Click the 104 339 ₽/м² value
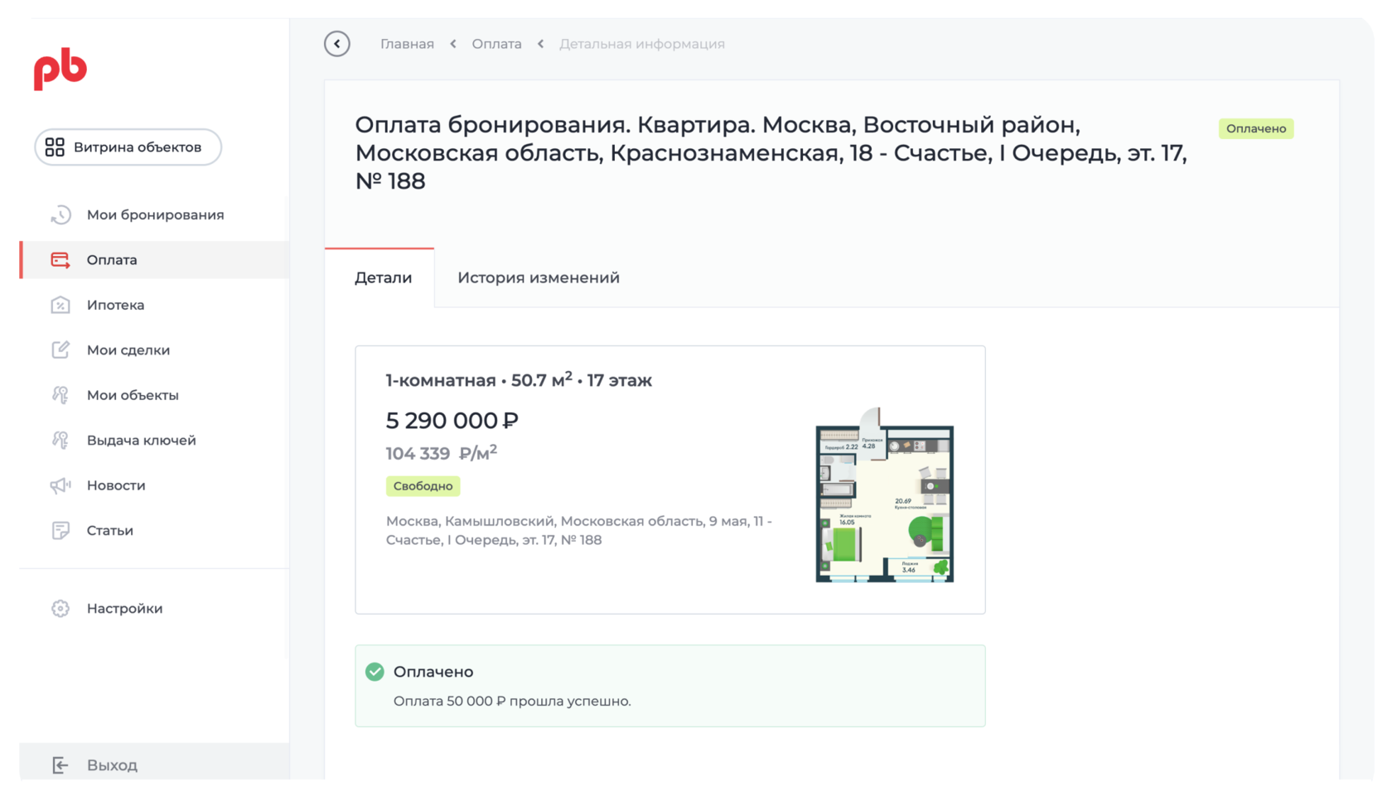The image size is (1392, 810). (x=442, y=453)
